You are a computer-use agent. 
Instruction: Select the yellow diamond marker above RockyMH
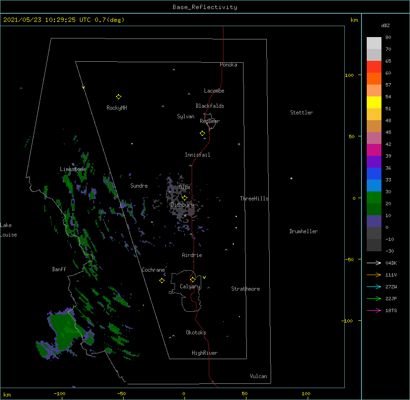click(x=118, y=97)
